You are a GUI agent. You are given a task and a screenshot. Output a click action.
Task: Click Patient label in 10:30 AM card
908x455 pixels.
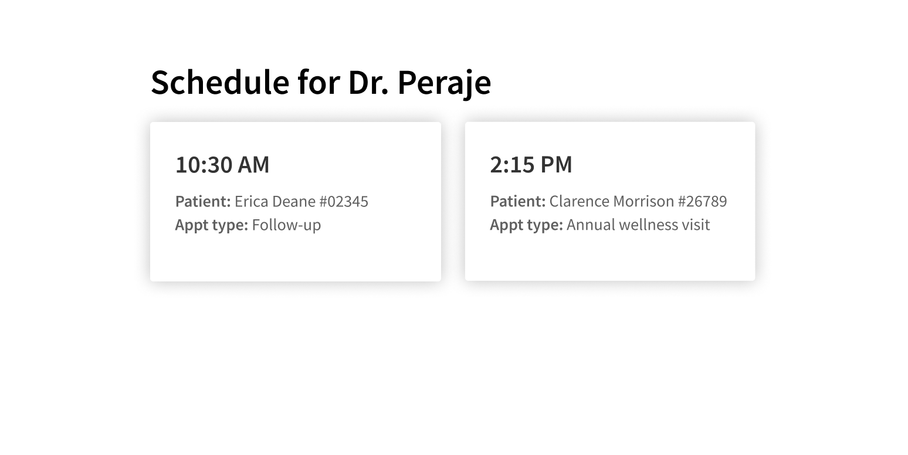click(203, 202)
